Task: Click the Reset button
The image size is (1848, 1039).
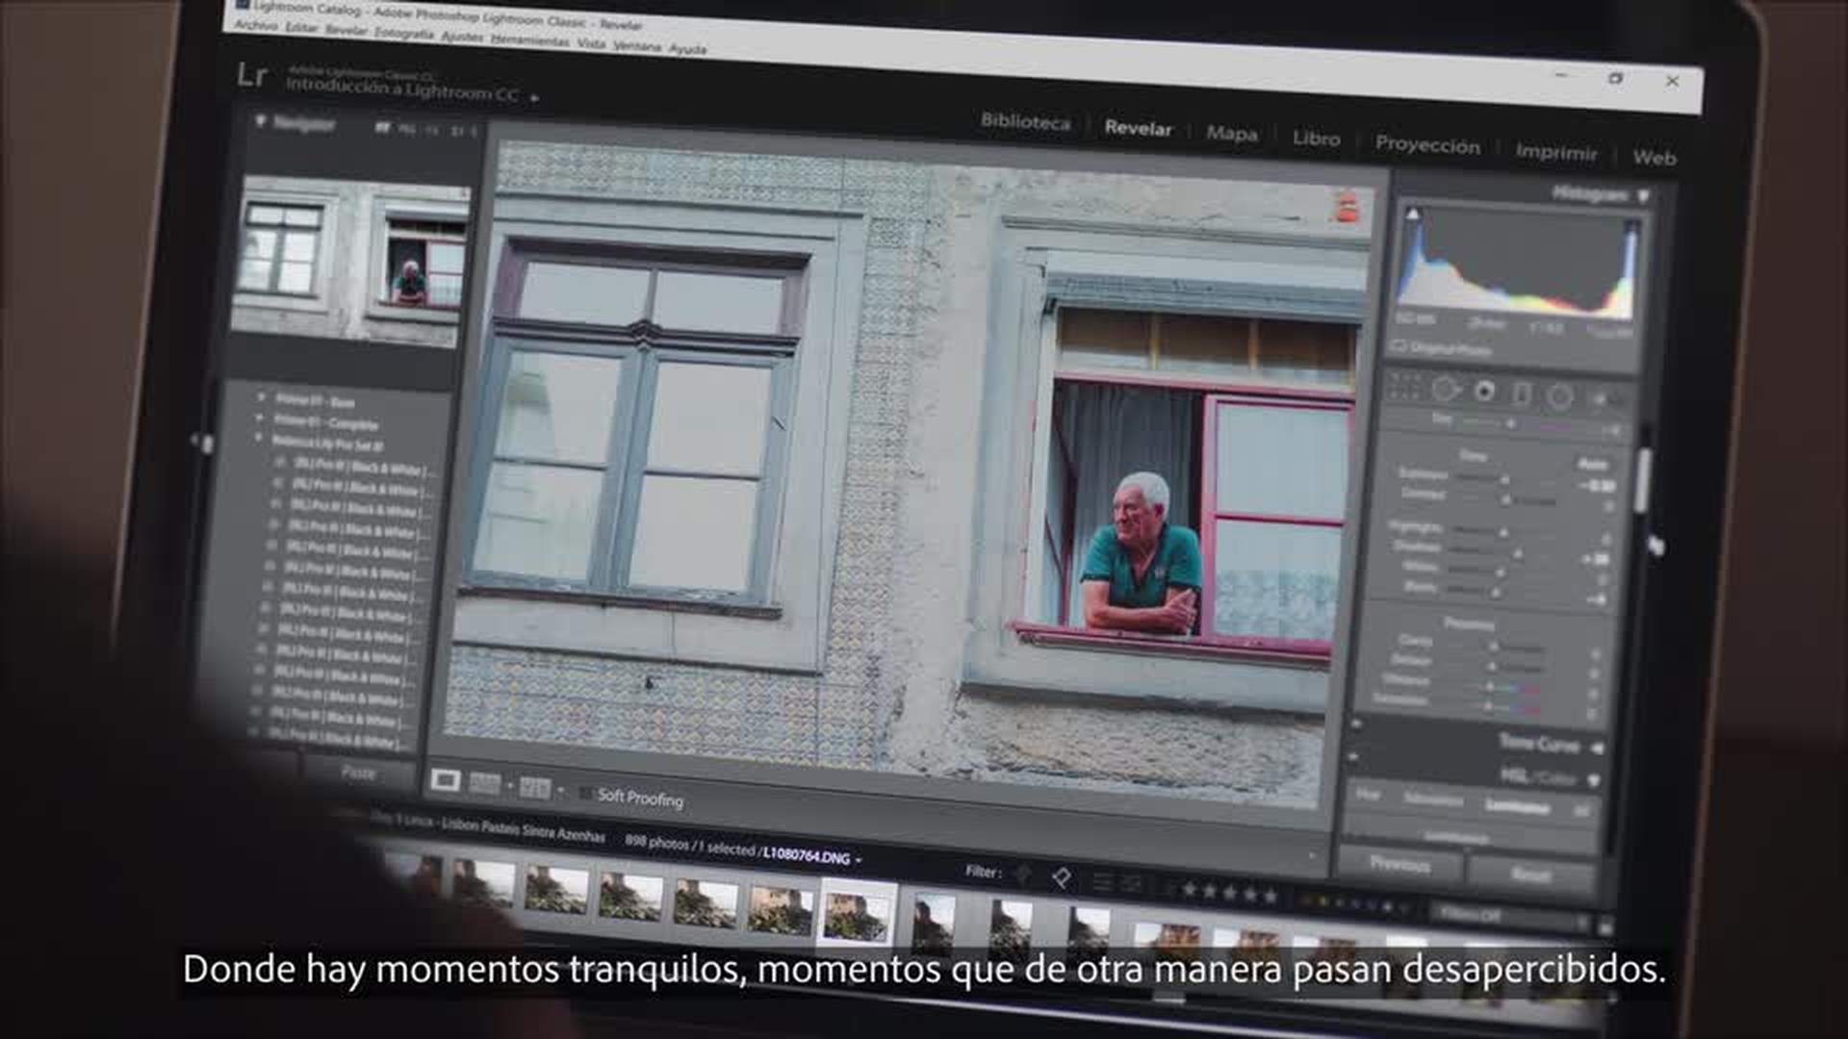Action: [x=1530, y=874]
